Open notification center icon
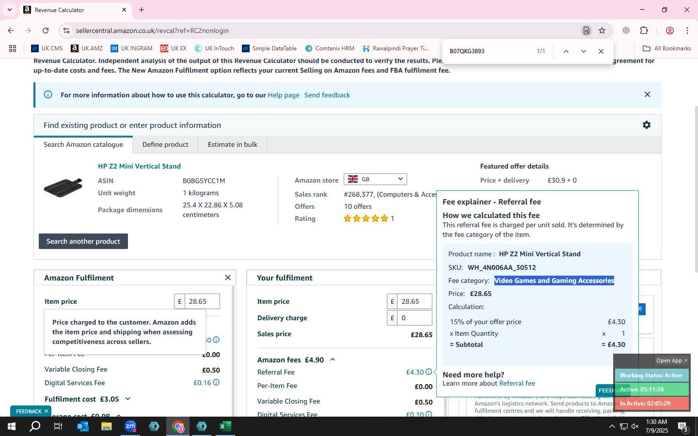The height and width of the screenshot is (436, 698). coord(683,427)
